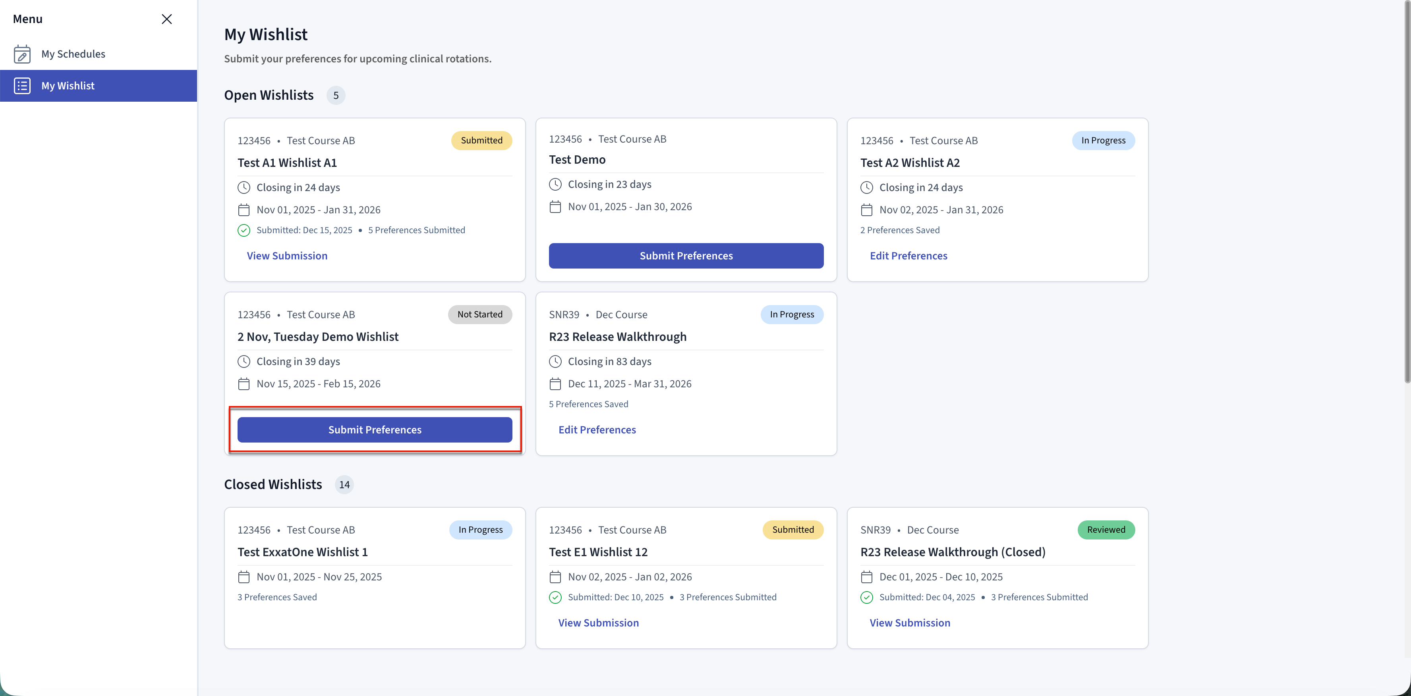The width and height of the screenshot is (1411, 696).
Task: View Submission for R23 Release Walkthrough (Closed)
Action: pos(910,623)
